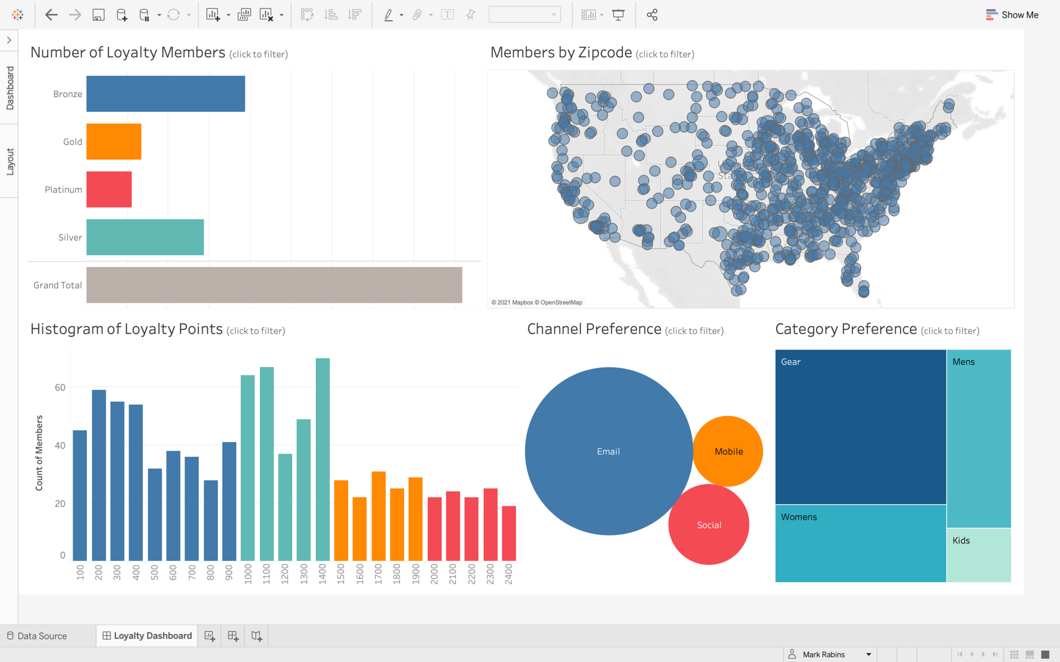
Task: Pin the toolbar with the pin icon
Action: 470,14
